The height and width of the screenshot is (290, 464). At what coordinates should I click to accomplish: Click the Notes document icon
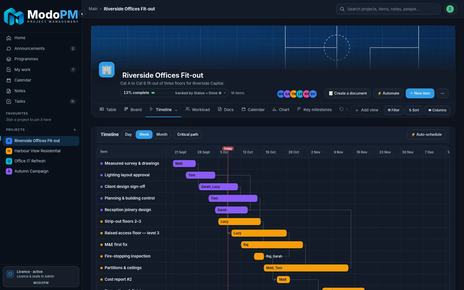tap(9, 91)
